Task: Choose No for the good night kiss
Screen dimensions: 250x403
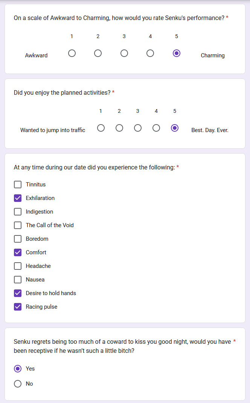Action: [x=18, y=384]
